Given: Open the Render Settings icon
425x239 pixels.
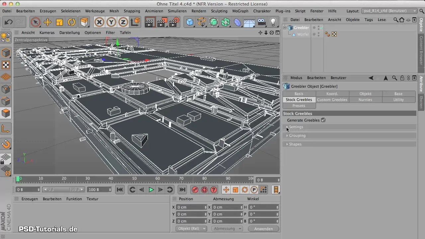Looking at the screenshot, I should pos(174,22).
